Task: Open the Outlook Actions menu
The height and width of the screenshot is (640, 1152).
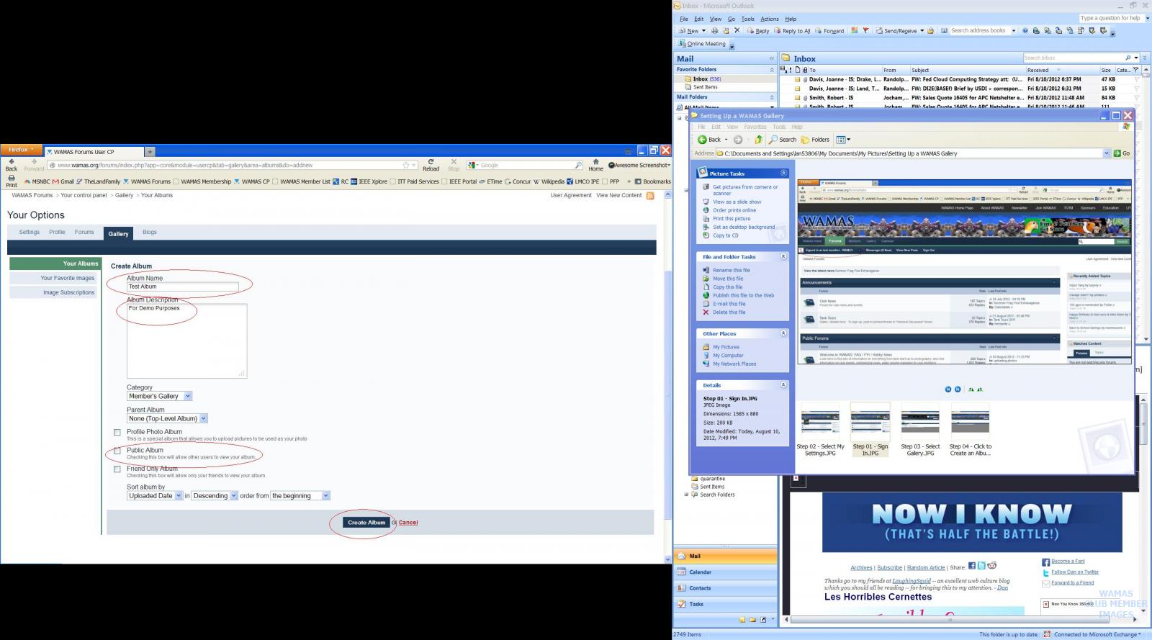Action: pyautogui.click(x=770, y=19)
